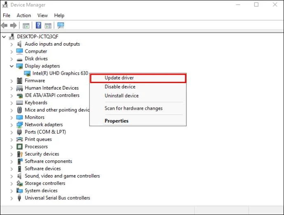Expand Audio inputs and outputs category

click(x=12, y=44)
